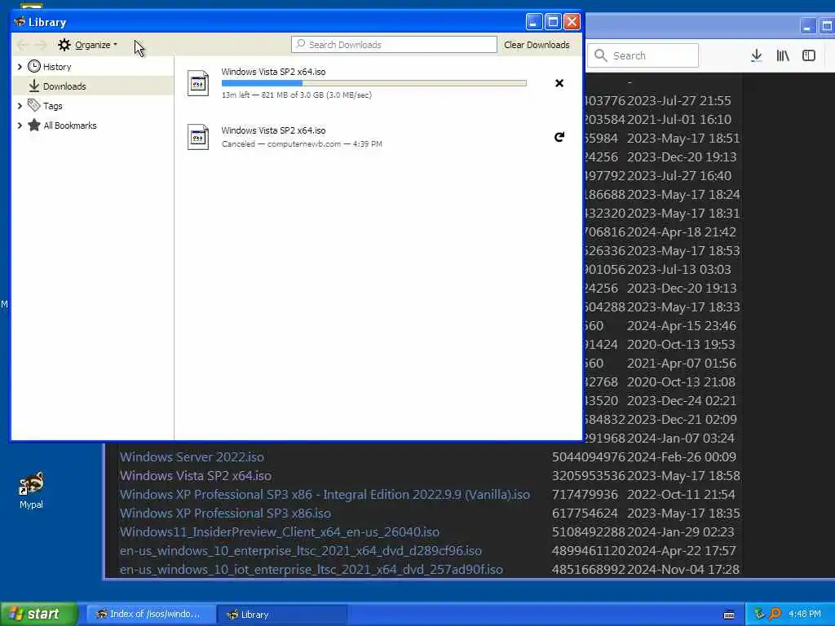Click the download progress bar

(x=373, y=83)
